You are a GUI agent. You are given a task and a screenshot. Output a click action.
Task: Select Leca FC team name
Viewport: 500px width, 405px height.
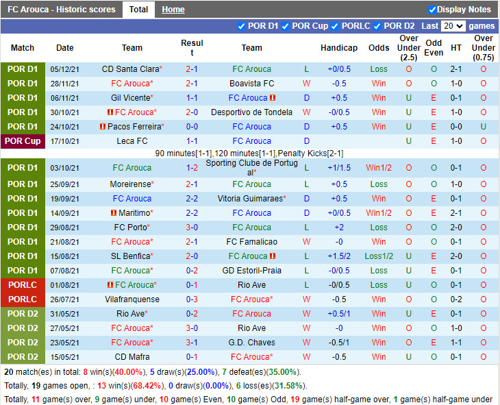[132, 141]
